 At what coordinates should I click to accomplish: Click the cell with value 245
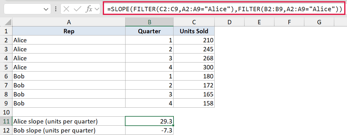click(194, 49)
